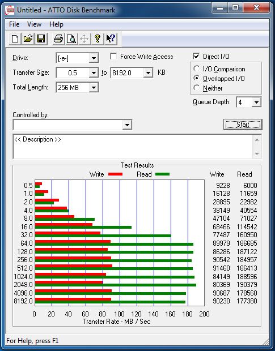Image resolution: width=275 pixels, height=351 pixels.
Task: Click the read value 6000
Action: click(x=250, y=185)
